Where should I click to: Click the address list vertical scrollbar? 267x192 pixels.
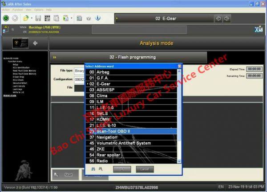tap(180, 115)
